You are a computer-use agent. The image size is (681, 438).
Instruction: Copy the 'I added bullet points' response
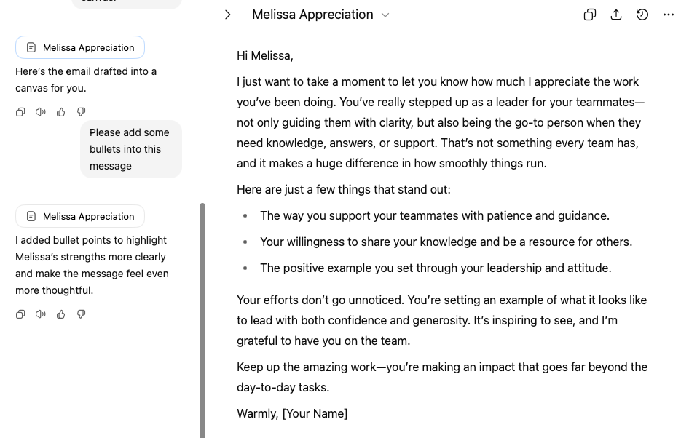pos(20,314)
